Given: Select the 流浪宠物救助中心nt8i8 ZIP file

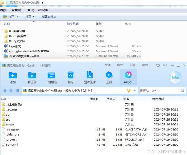Looking at the screenshot, I should pos(72,56).
